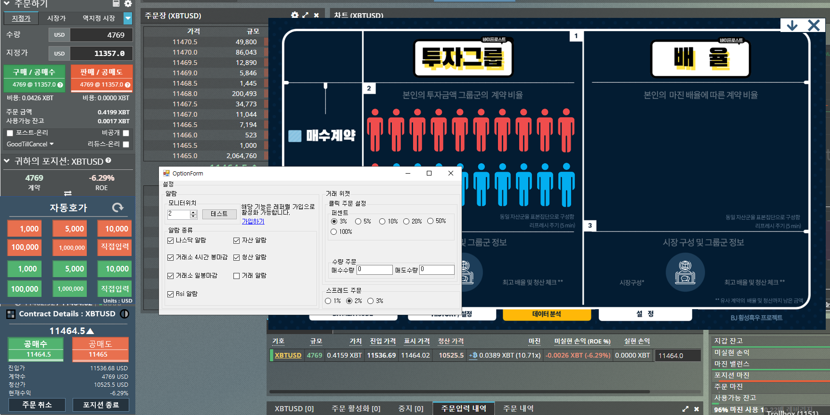Click the 매수수량 input field

pyautogui.click(x=374, y=270)
